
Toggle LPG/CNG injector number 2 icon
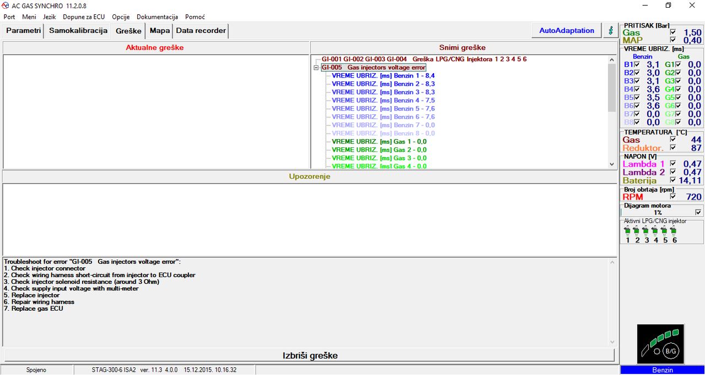coord(637,230)
